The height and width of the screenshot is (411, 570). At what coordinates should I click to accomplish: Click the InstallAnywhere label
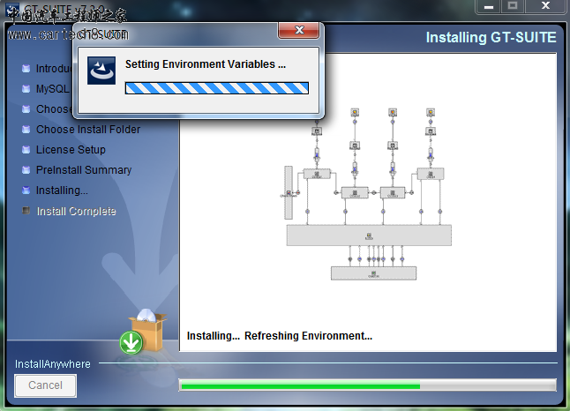[x=53, y=364]
